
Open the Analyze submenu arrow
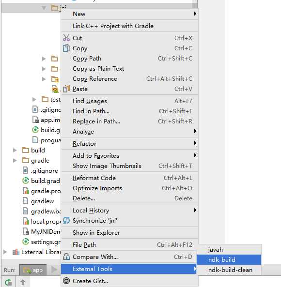[195, 131]
